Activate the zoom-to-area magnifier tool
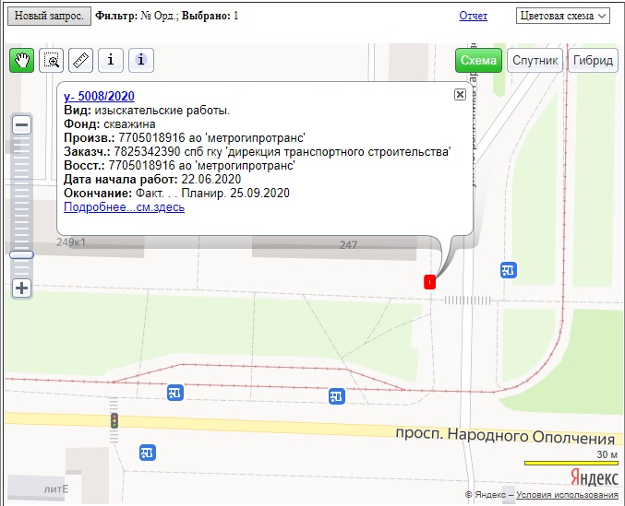This screenshot has width=625, height=506. 52,60
